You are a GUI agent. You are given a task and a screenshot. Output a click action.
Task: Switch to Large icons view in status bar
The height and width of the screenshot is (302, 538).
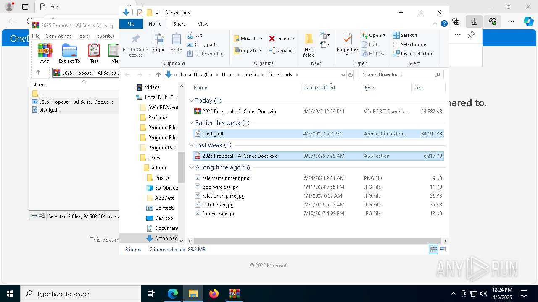(442, 249)
